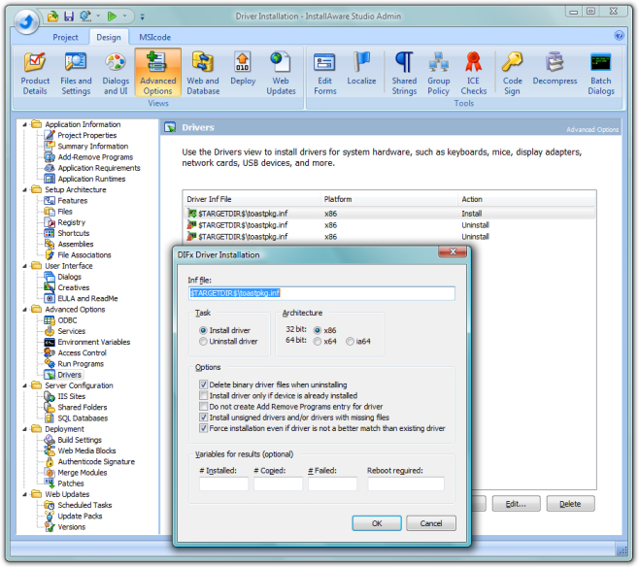Collapse the Advanced Options tree node
This screenshot has height=567, width=639.
tap(24, 310)
